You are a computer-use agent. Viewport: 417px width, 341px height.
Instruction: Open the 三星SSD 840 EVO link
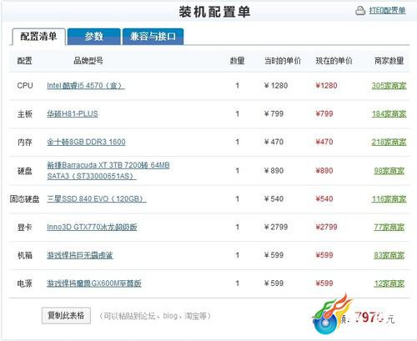[96, 198]
